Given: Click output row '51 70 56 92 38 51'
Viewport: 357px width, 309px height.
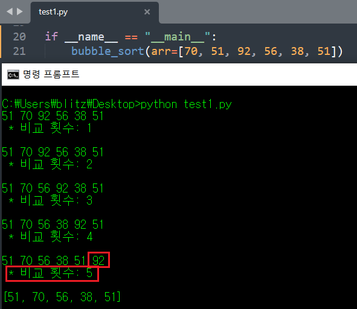Looking at the screenshot, I should coord(53,188).
